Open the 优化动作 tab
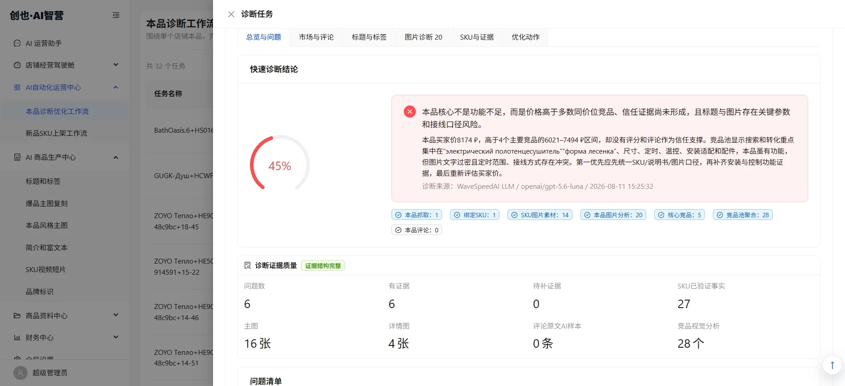The image size is (845, 386). pos(526,37)
